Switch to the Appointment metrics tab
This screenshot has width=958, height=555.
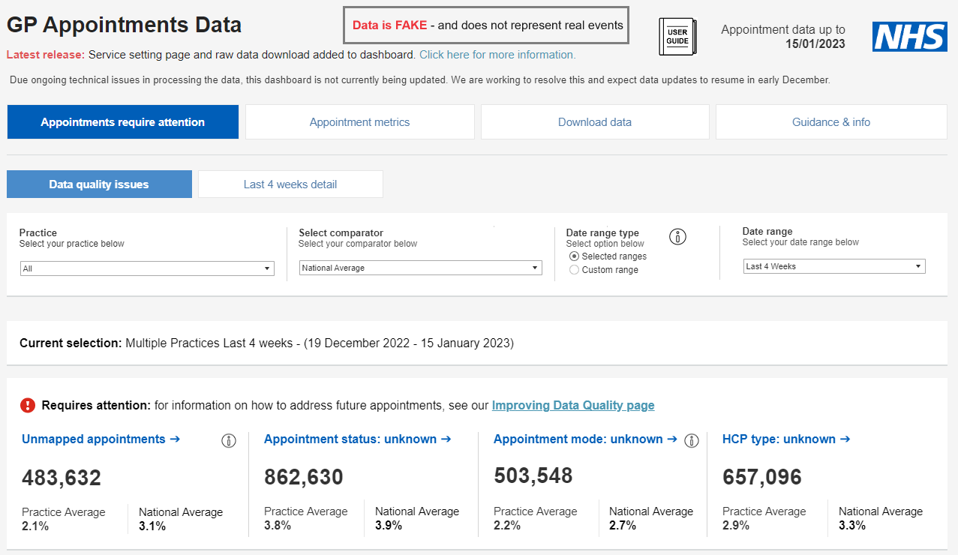[x=359, y=121]
